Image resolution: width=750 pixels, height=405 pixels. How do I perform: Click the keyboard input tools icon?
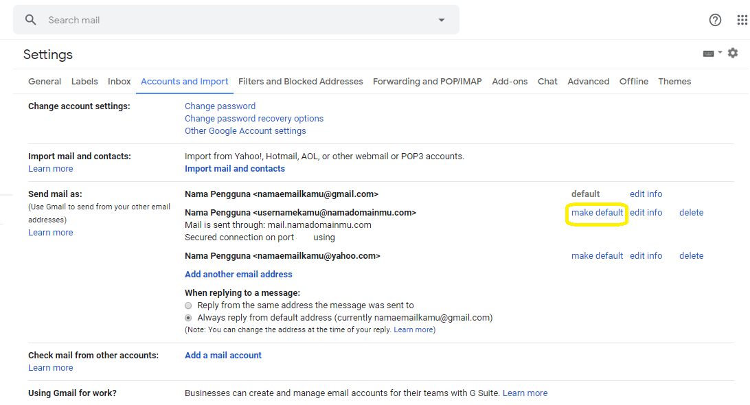(x=709, y=54)
